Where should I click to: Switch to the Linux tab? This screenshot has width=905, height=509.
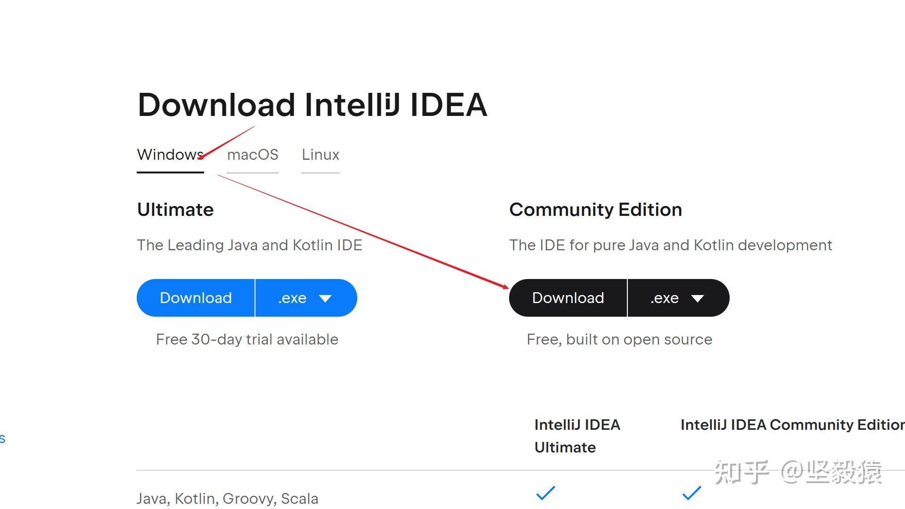(x=321, y=155)
